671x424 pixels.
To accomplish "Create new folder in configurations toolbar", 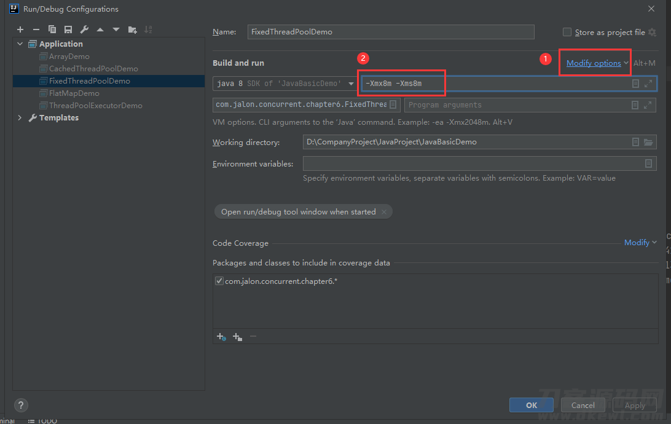I will 132,29.
